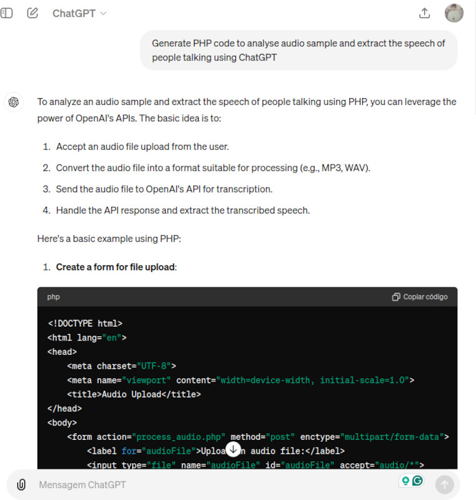This screenshot has width=476, height=500.
Task: Click the php language label on code block
Action: tap(53, 297)
